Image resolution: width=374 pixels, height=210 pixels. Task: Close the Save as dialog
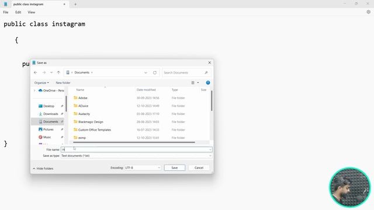[x=209, y=62]
